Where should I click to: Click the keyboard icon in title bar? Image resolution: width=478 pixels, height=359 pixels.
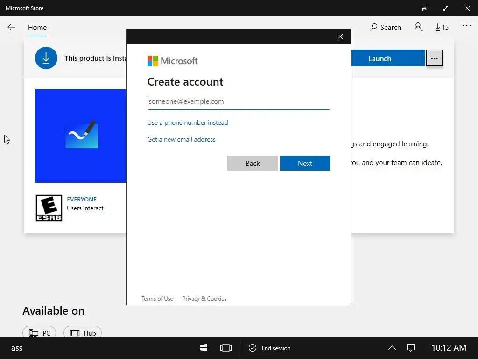pyautogui.click(x=424, y=8)
